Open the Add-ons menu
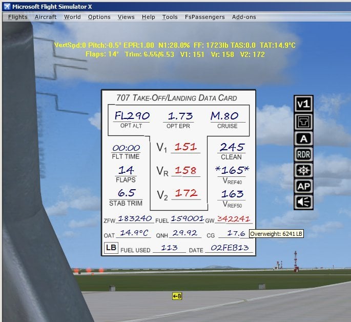Image resolution: width=351 pixels, height=322 pixels. [x=244, y=17]
